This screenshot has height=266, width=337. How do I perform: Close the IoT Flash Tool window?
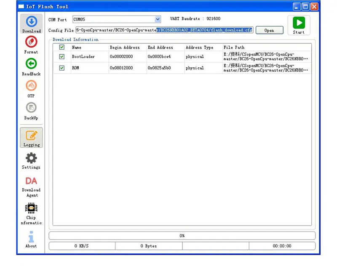(314, 7)
